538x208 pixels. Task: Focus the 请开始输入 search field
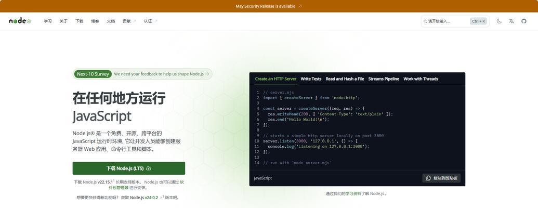[455, 21]
